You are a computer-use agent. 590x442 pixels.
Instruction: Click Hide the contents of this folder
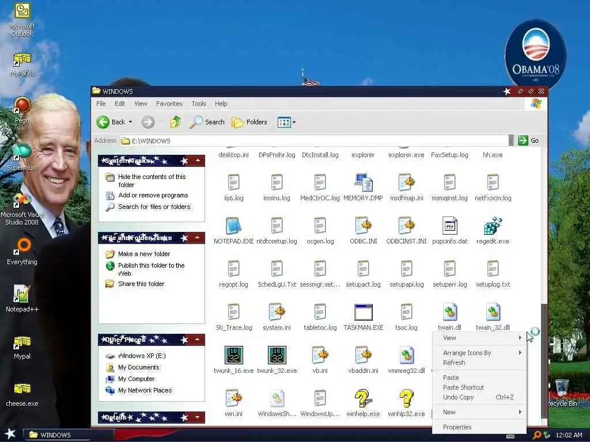click(152, 180)
